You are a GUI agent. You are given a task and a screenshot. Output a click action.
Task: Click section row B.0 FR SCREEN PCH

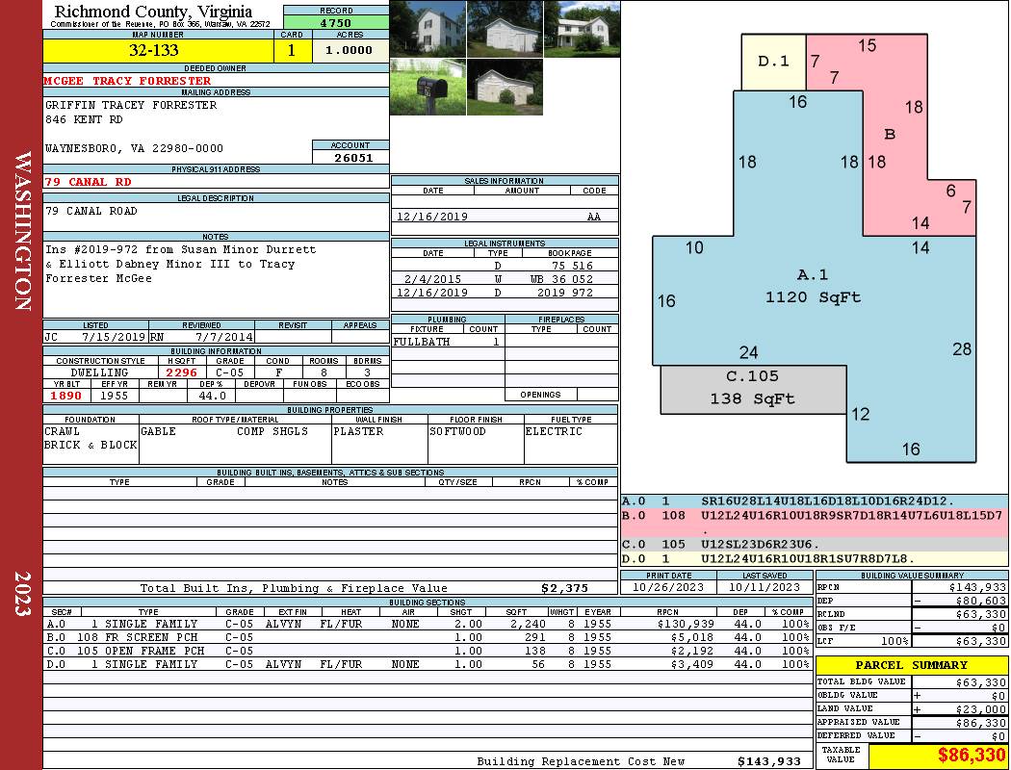pos(427,637)
